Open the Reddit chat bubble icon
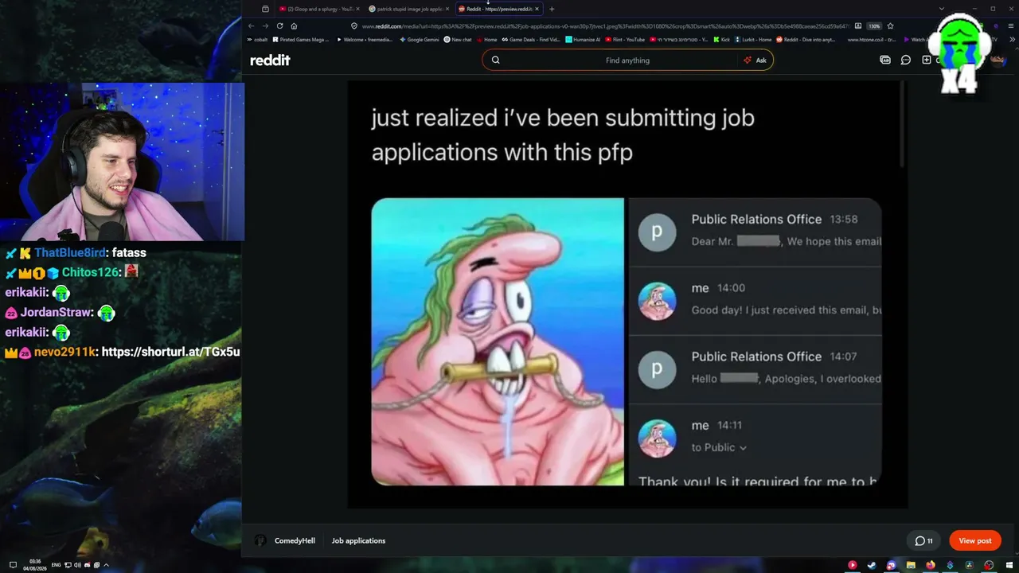The width and height of the screenshot is (1019, 573). 905,60
